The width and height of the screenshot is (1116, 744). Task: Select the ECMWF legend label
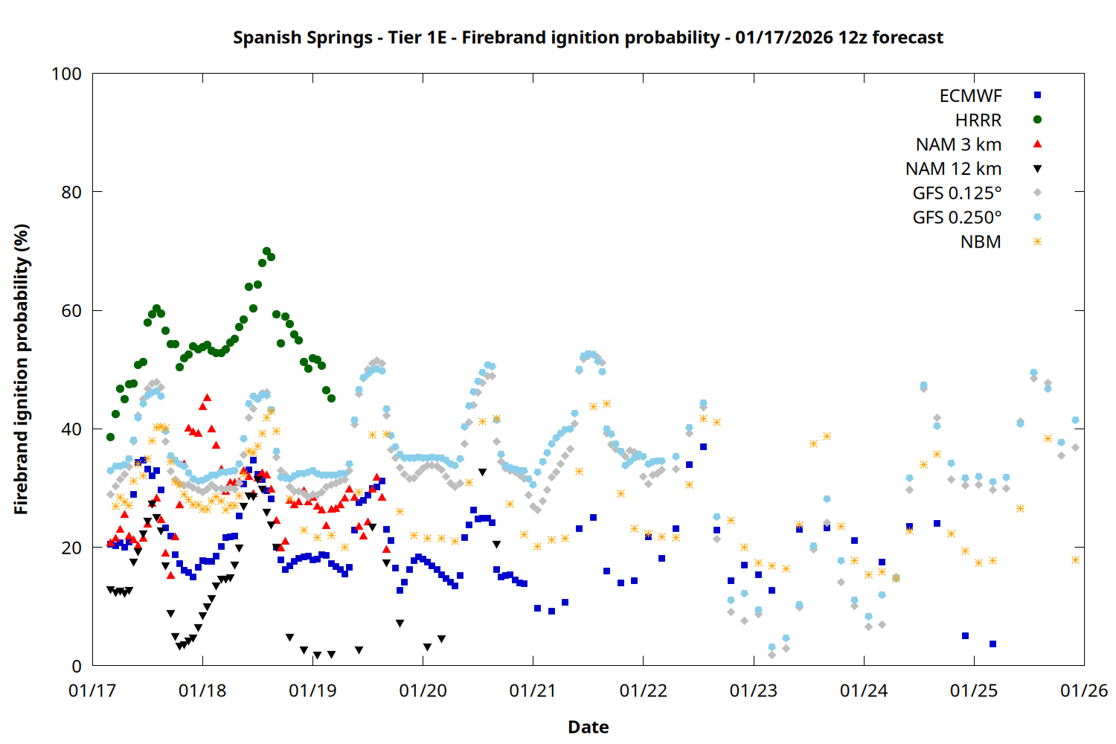click(970, 96)
